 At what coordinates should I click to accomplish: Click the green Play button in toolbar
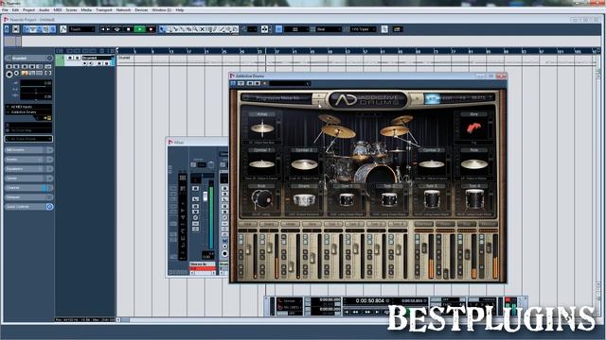139,29
